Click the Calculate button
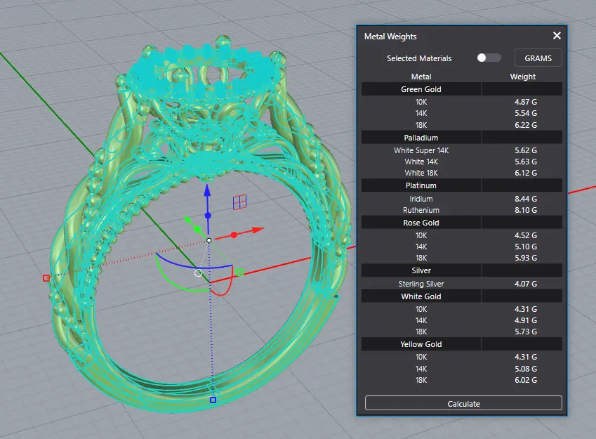The height and width of the screenshot is (439, 596). [x=463, y=403]
